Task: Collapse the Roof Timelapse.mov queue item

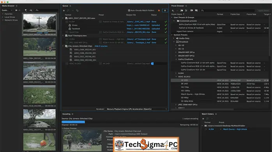Action: [63, 36]
